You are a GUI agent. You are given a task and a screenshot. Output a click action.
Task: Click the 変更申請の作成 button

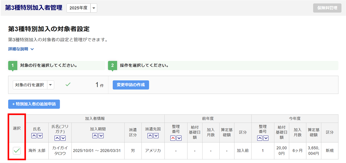[131, 85]
